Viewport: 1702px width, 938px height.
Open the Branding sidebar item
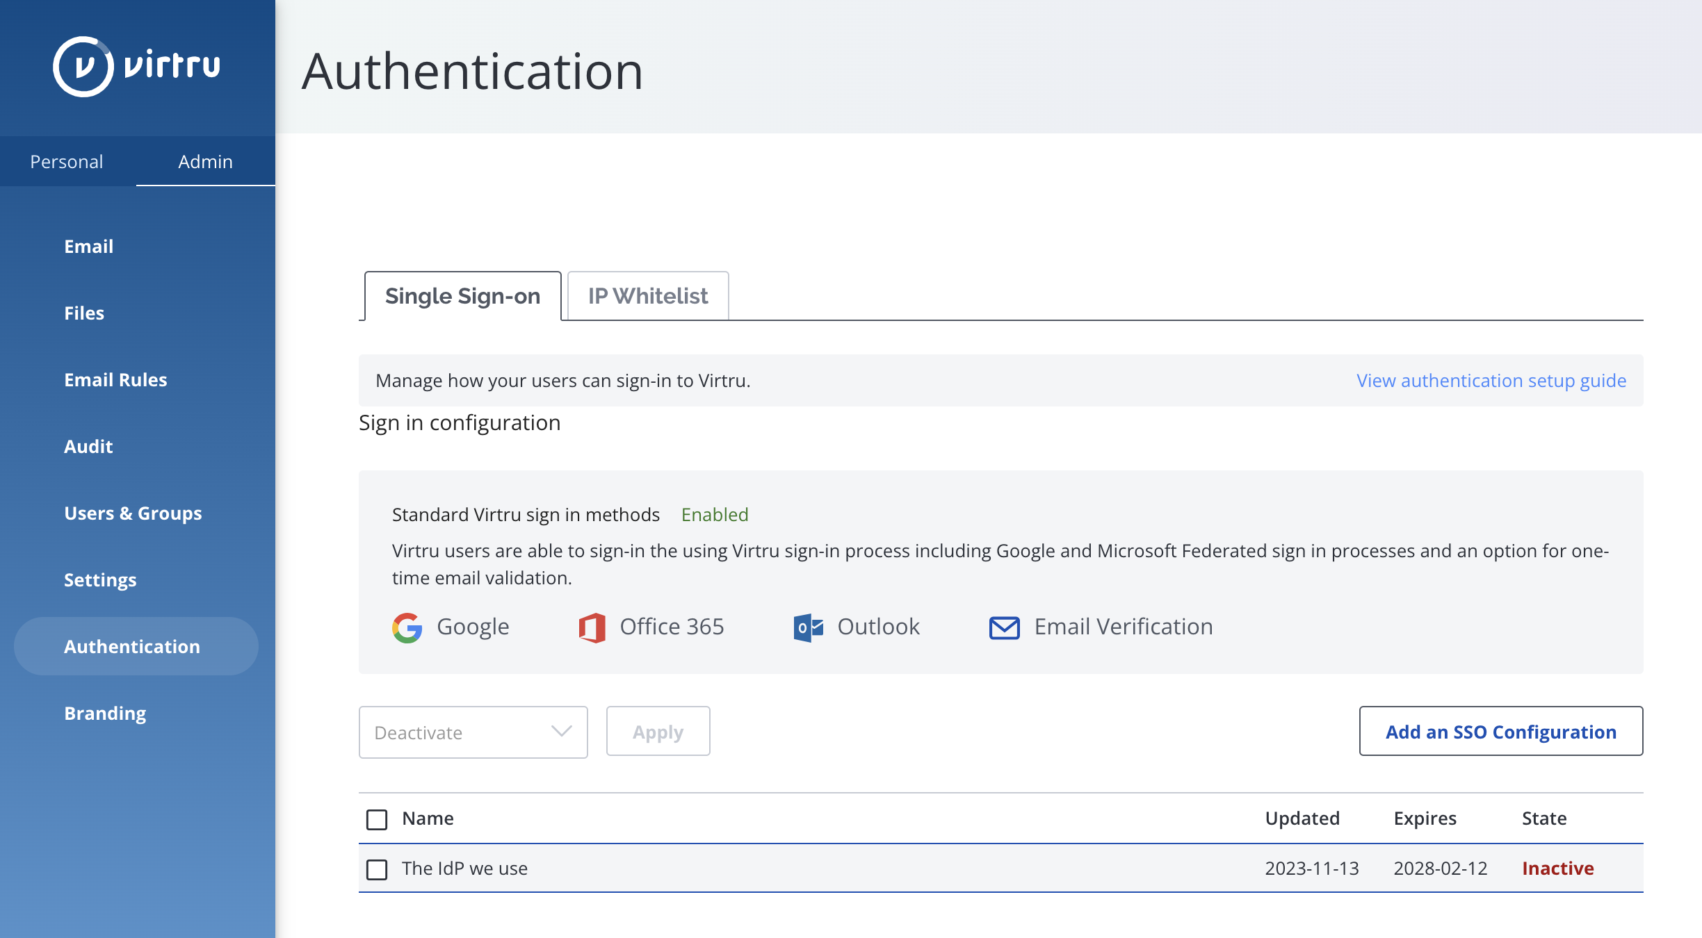105,713
